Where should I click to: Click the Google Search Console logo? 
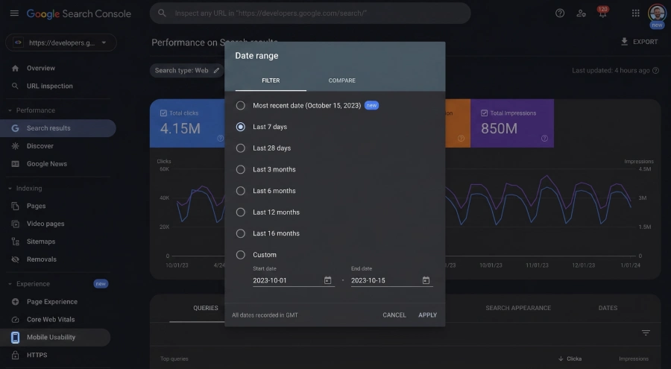click(79, 13)
